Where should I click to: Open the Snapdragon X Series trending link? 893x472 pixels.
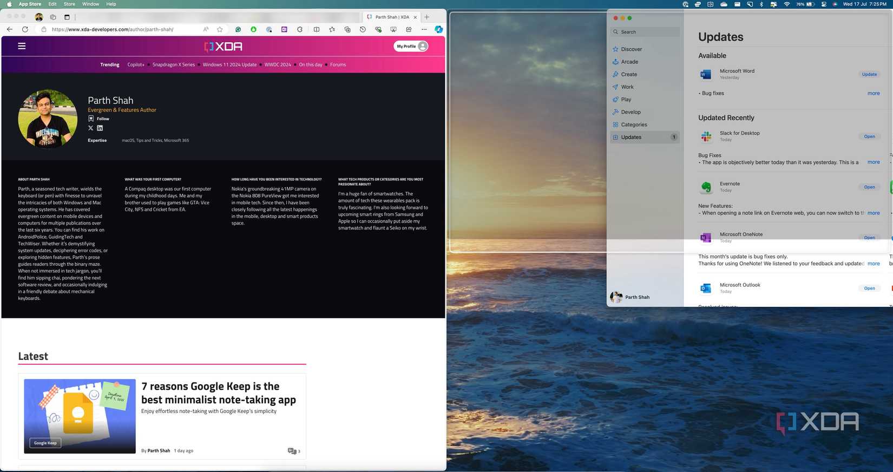[x=173, y=64]
